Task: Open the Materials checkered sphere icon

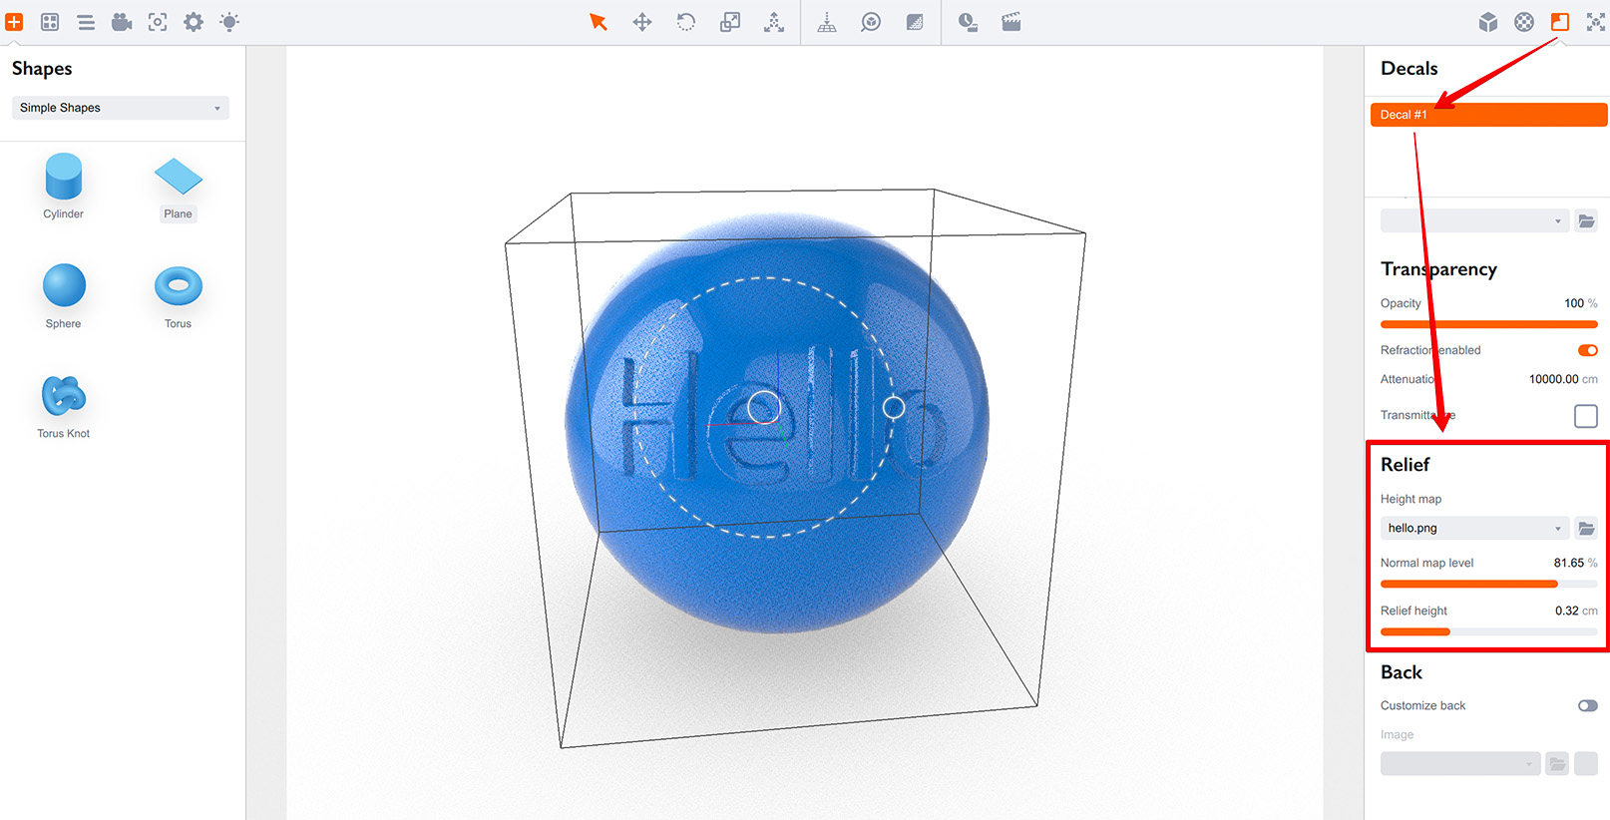Action: [1524, 22]
